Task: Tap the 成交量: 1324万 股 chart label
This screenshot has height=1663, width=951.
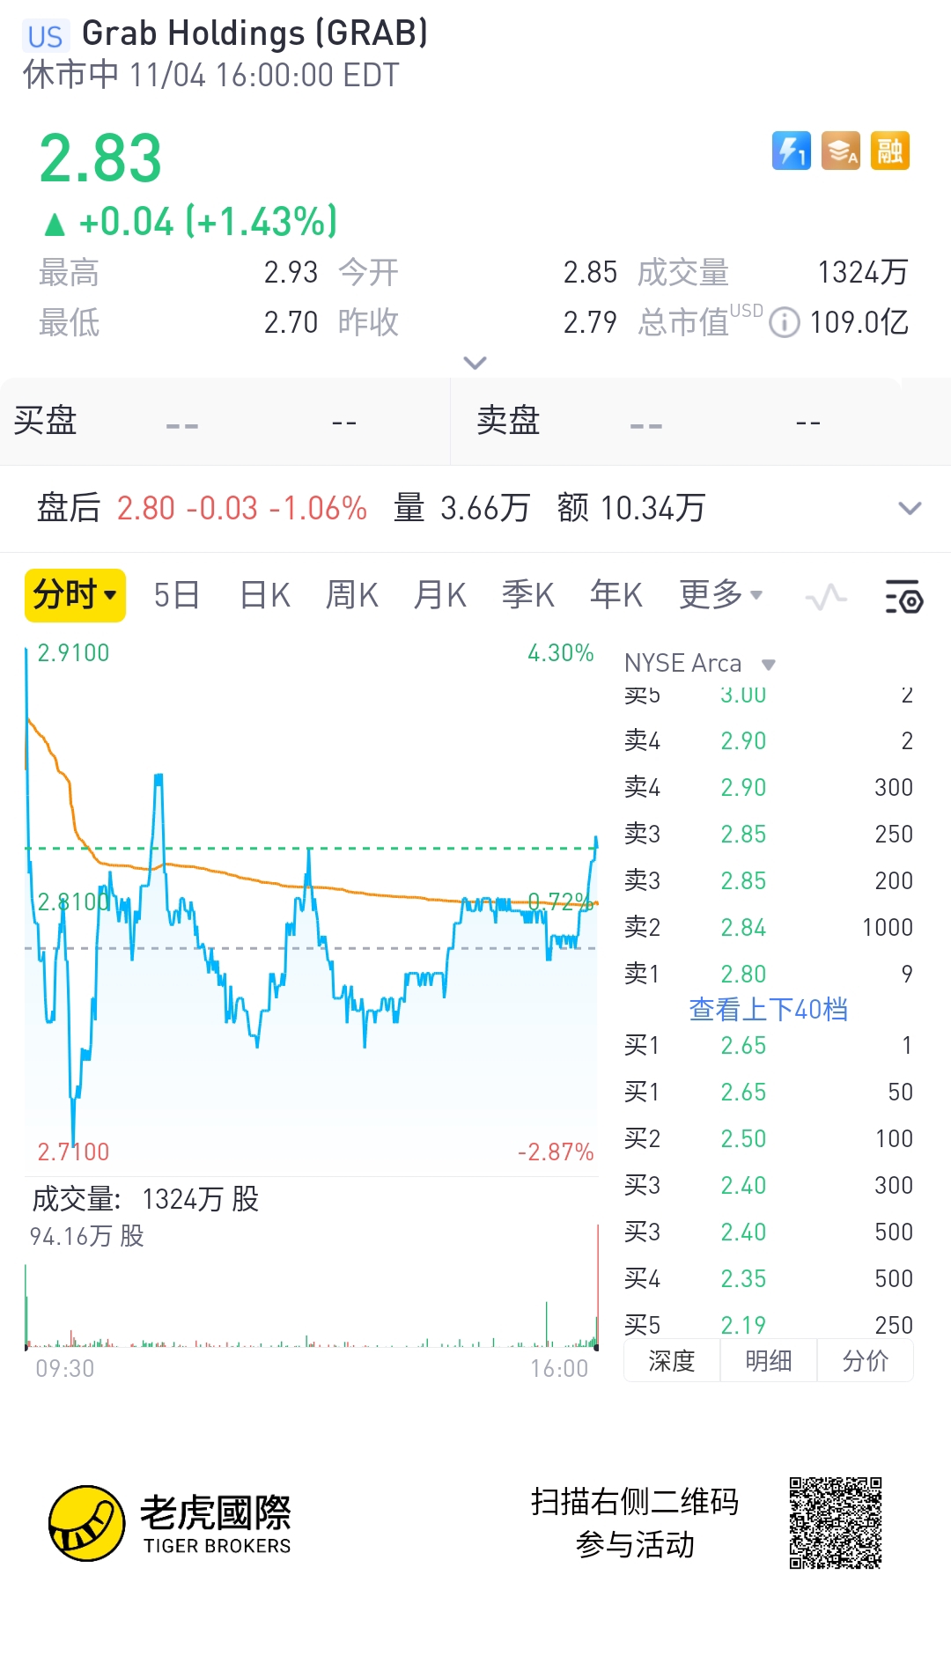Action: (146, 1199)
